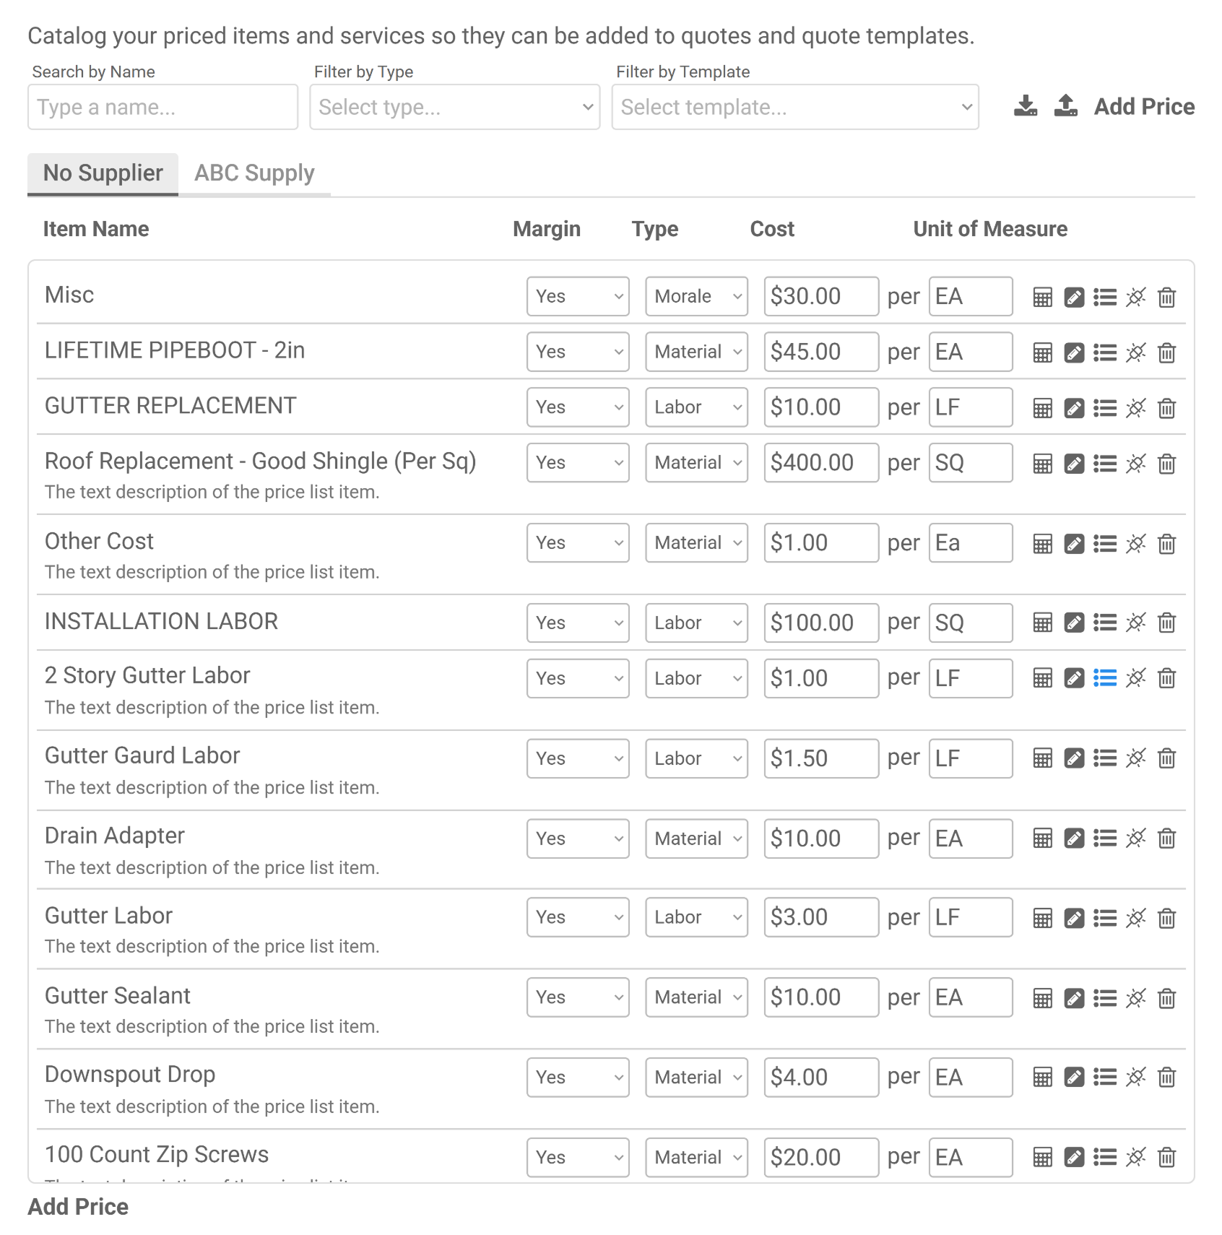
Task: Click the $400.00 cost field for Roof Replacement
Action: 821,463
